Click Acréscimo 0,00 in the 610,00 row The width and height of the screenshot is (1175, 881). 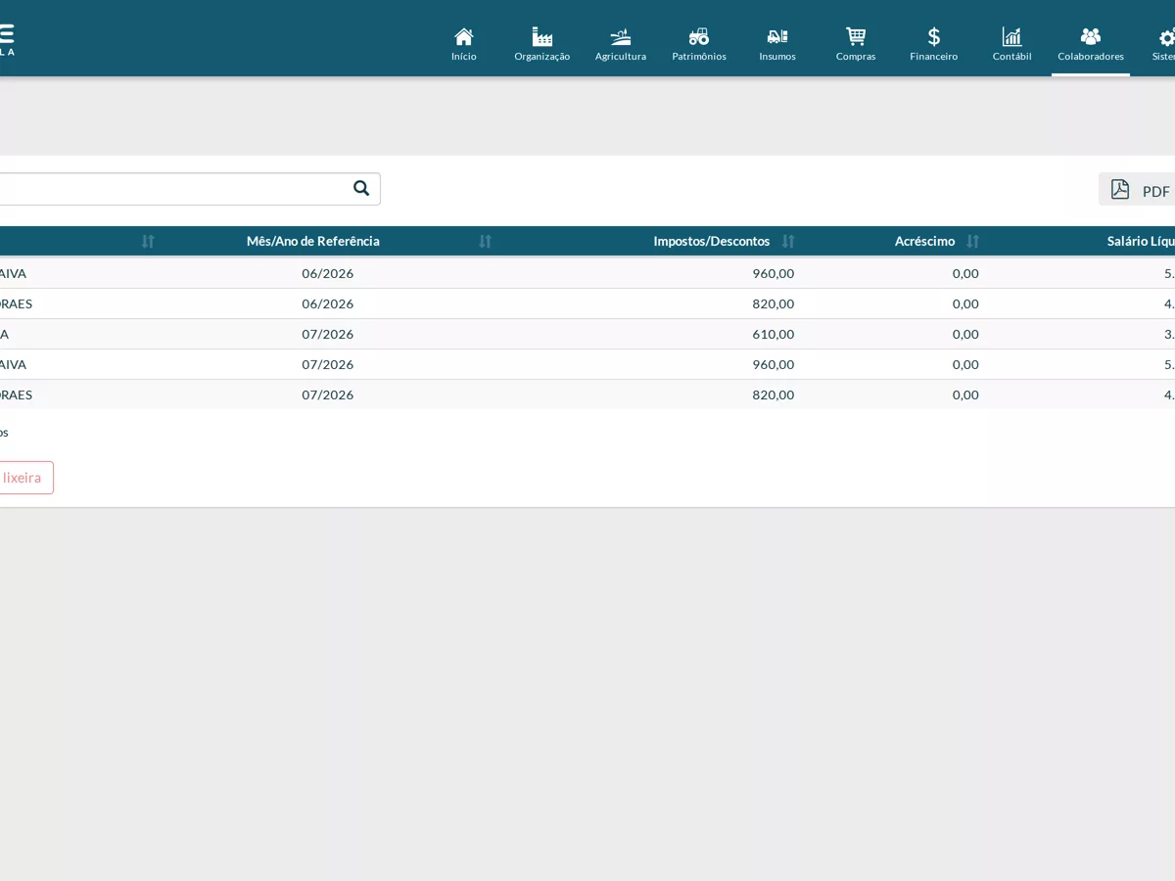pyautogui.click(x=965, y=334)
